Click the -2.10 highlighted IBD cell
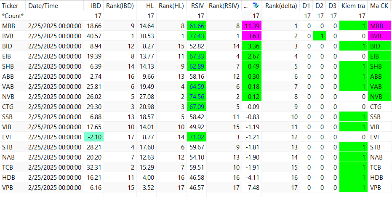 click(x=94, y=137)
